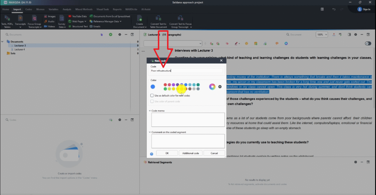Open the Documents panel settings gear
Image resolution: width=376 pixels, height=195 pixels.
point(119,34)
